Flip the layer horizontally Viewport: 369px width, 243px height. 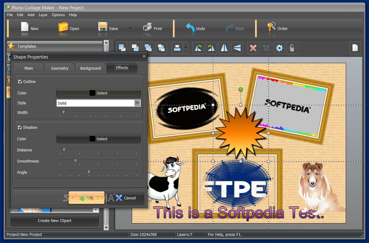(224, 48)
